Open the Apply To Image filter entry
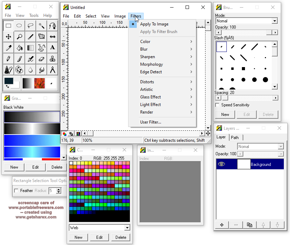The width and height of the screenshot is (290, 245). 154,24
